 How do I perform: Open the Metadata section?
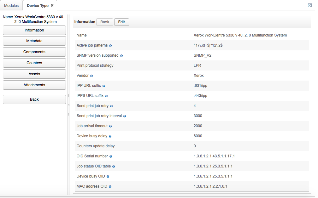click(34, 41)
